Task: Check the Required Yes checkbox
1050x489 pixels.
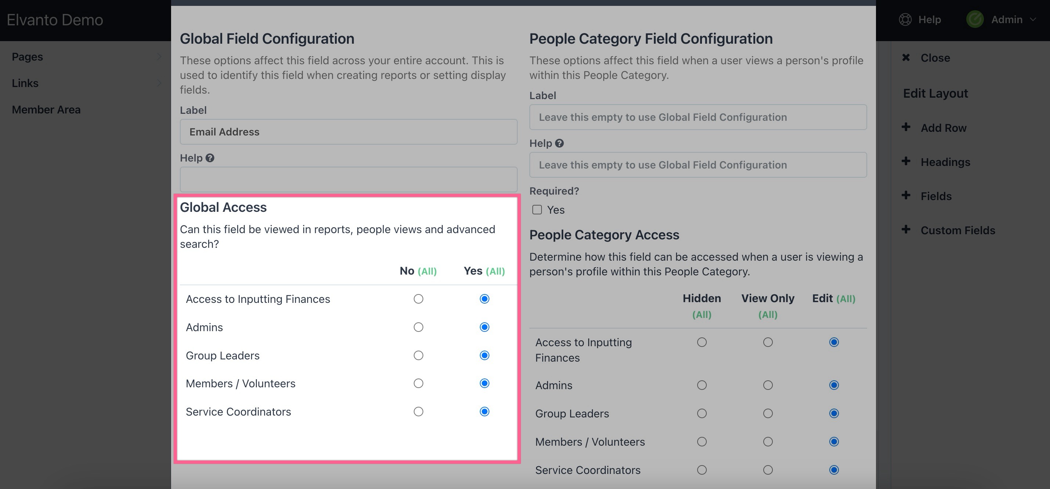Action: click(537, 210)
